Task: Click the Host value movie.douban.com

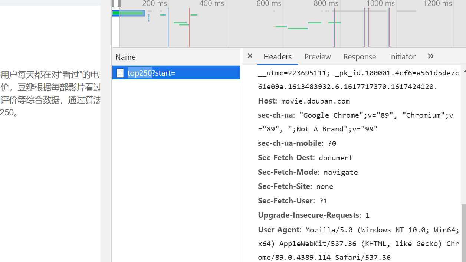Action: pos(315,101)
